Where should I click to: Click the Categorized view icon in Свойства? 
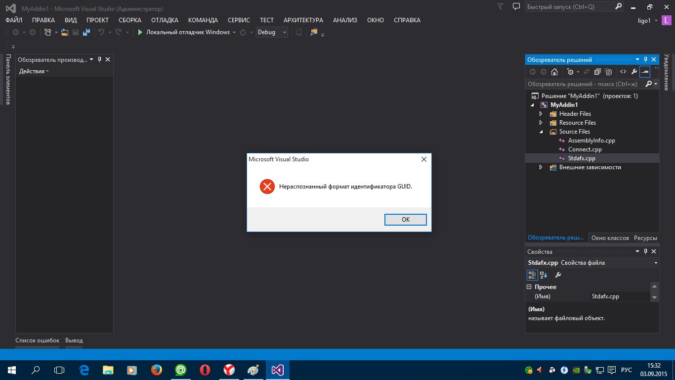(532, 275)
